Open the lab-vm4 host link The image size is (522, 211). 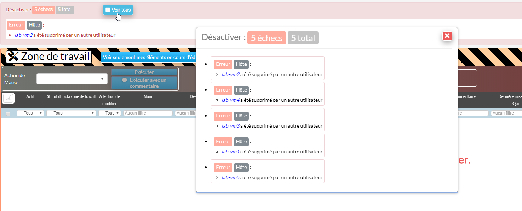pyautogui.click(x=230, y=100)
